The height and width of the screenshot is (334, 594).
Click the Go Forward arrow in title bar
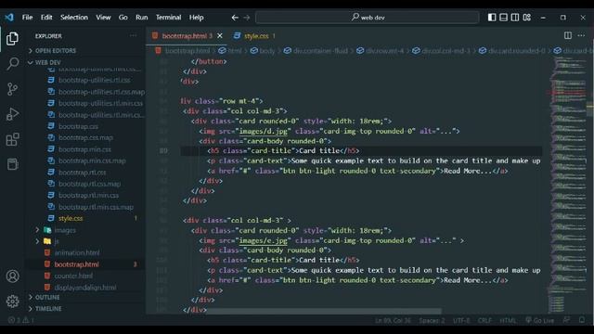pyautogui.click(x=247, y=18)
